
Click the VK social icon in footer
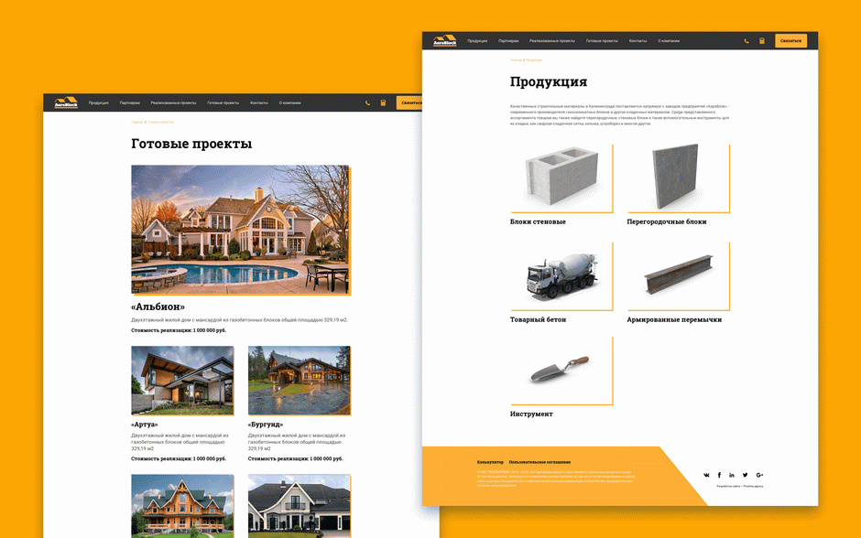point(706,475)
